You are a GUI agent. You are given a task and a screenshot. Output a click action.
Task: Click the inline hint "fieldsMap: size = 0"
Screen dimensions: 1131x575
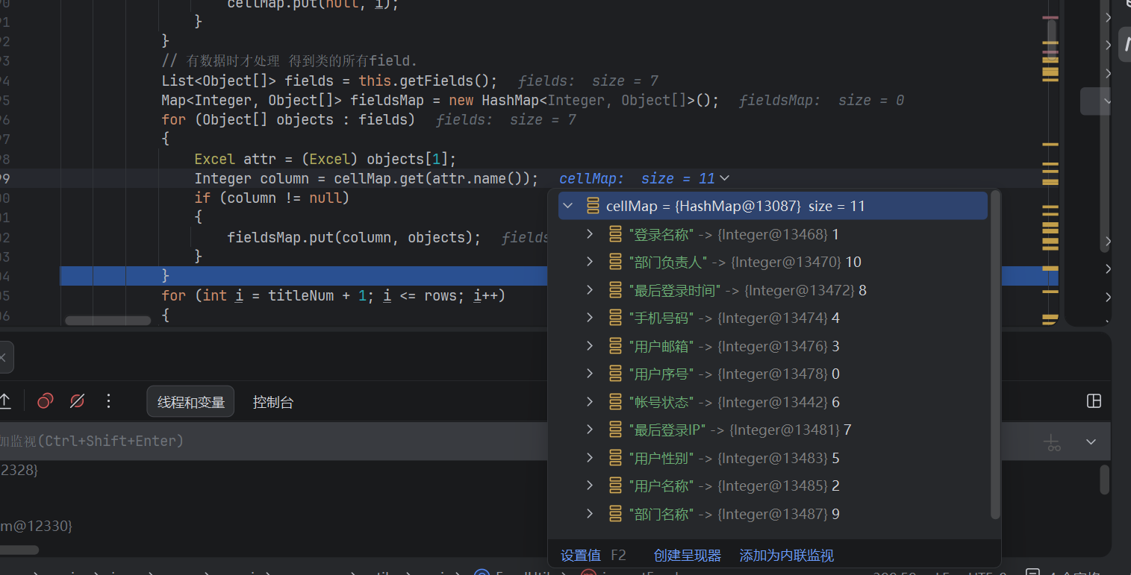tap(821, 100)
